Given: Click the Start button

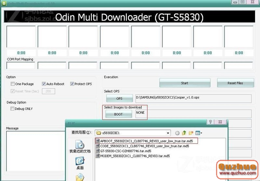Looking at the screenshot, I should click(185, 83).
